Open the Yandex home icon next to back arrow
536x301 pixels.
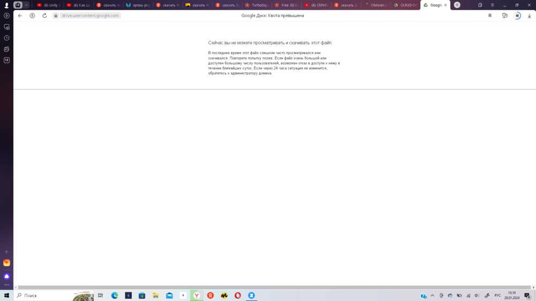32,16
